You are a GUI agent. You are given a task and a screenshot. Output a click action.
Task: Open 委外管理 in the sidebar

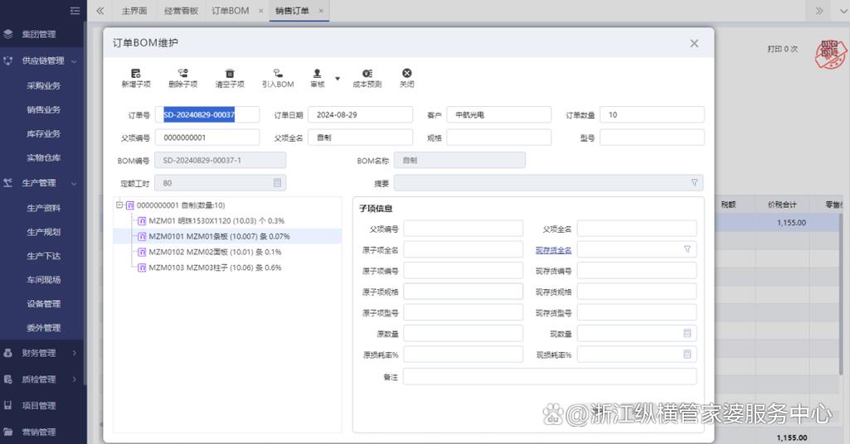43,327
